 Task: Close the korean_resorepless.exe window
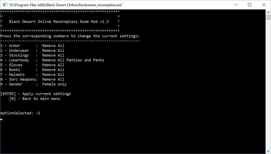click(x=263, y=5)
